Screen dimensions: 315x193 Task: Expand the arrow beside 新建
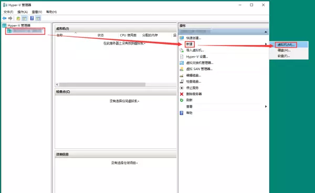coord(266,44)
